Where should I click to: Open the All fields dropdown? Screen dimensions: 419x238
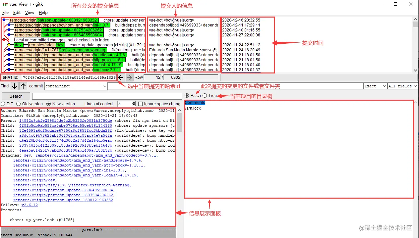coord(414,86)
